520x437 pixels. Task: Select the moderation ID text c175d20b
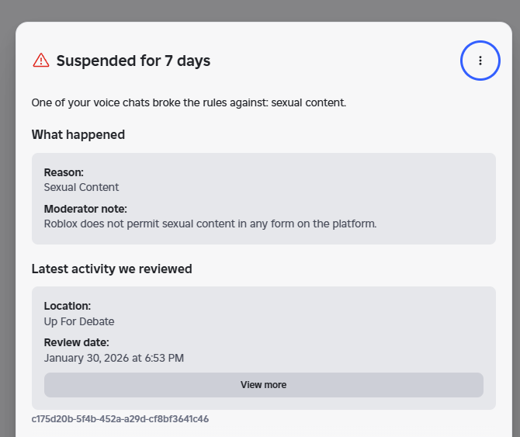[120, 419]
